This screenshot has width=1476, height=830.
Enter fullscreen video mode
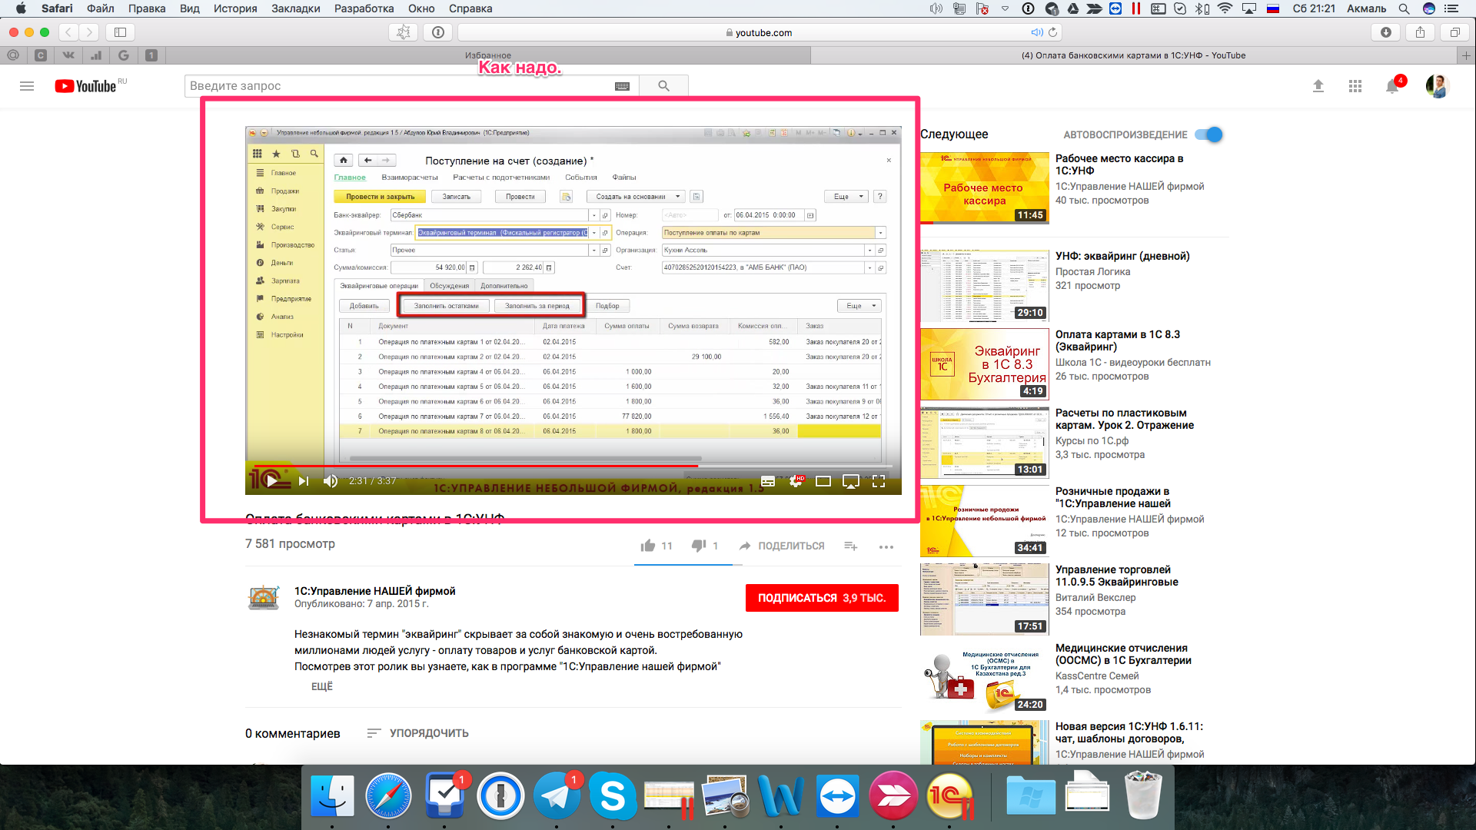[879, 481]
